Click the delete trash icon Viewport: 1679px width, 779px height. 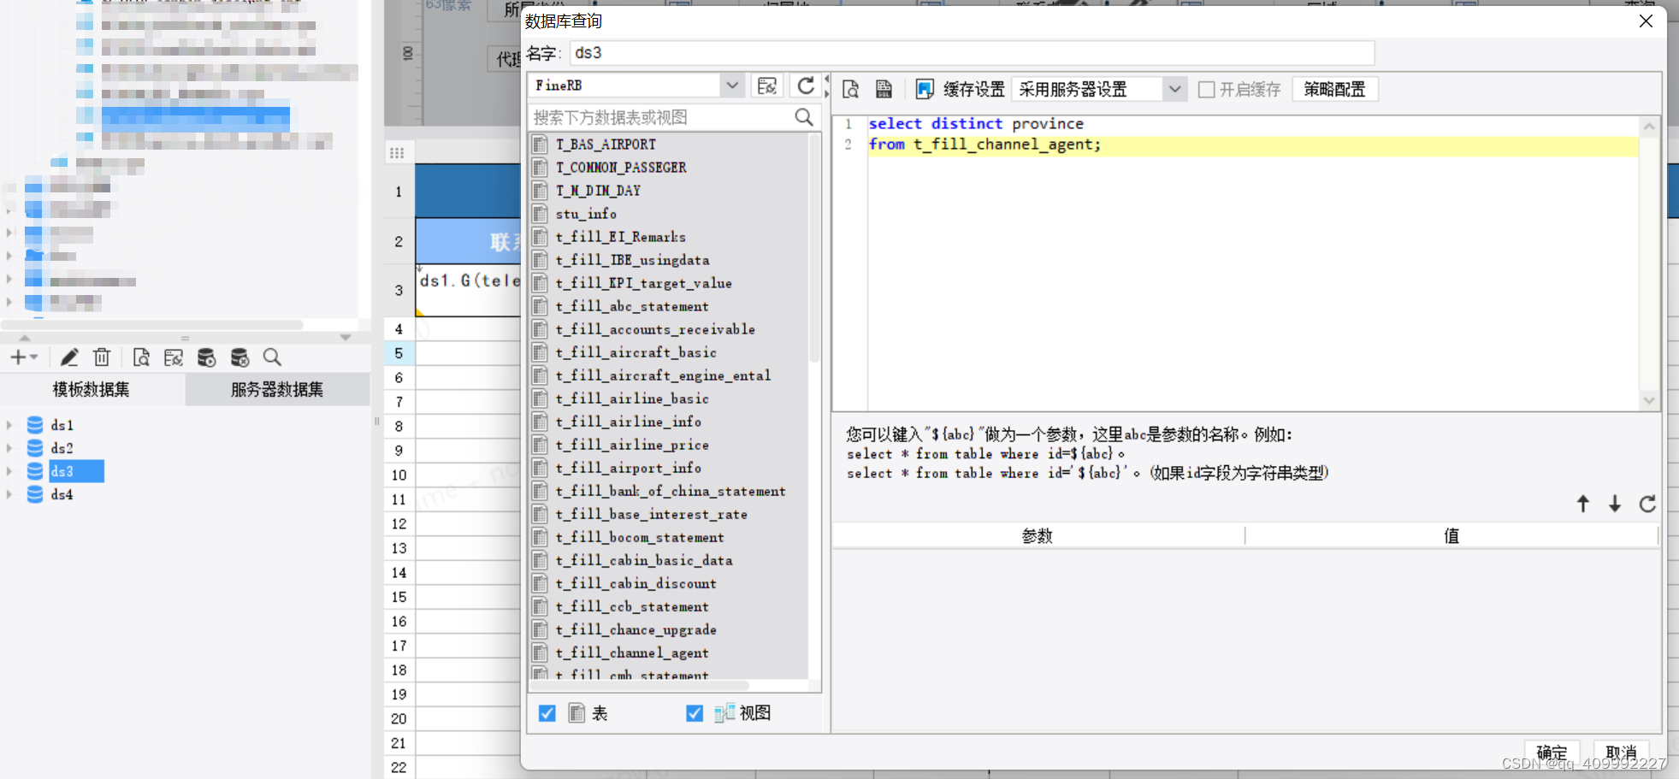tap(102, 357)
